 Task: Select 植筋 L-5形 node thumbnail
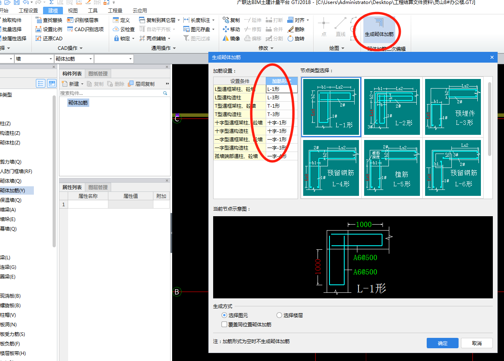click(392, 168)
